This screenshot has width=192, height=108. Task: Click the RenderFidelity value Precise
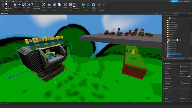point(181,81)
